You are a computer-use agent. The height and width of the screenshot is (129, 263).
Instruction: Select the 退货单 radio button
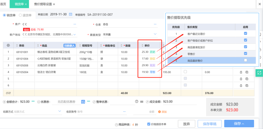pos(20,15)
